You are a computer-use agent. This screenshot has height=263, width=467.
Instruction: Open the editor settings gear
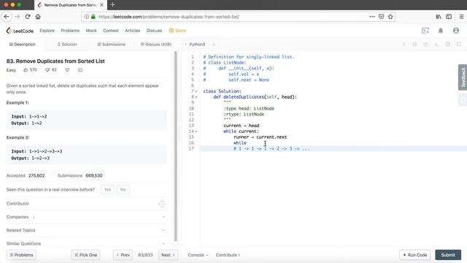tap(447, 45)
